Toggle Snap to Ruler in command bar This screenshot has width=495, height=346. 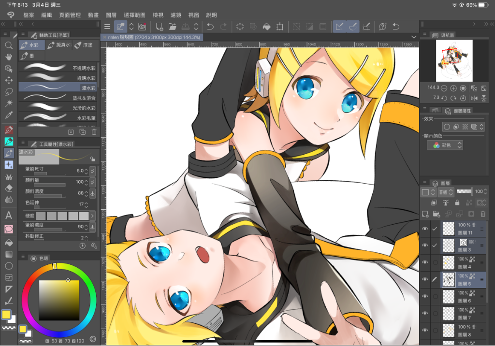coord(340,27)
